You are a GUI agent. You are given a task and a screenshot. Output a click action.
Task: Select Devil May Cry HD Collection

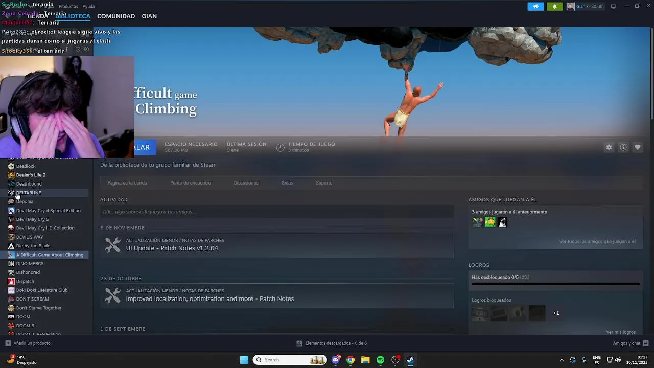point(45,228)
